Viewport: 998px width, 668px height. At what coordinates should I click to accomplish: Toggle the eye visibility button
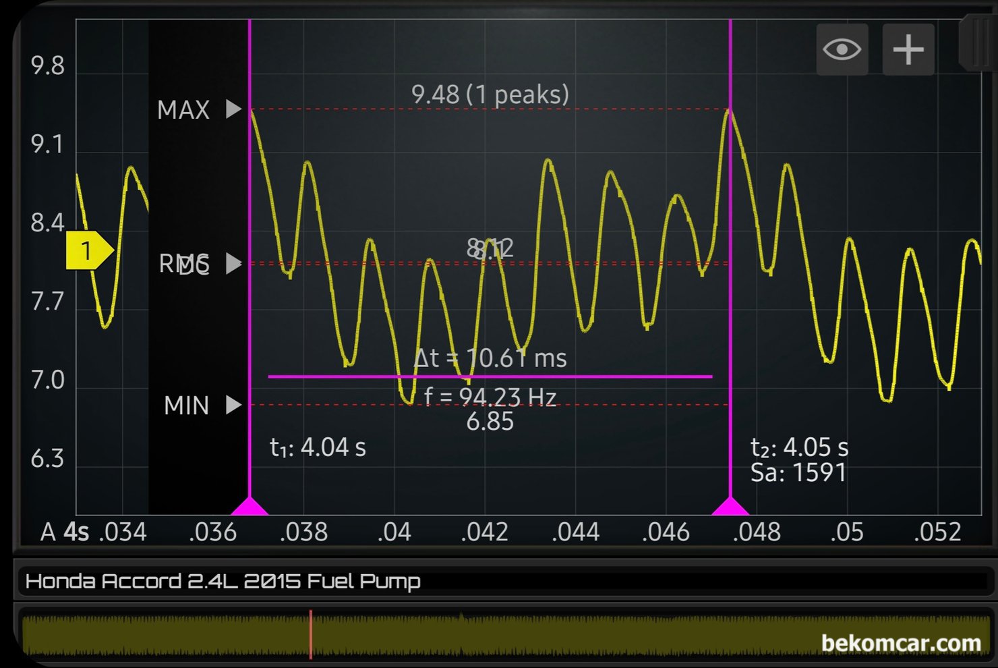842,49
